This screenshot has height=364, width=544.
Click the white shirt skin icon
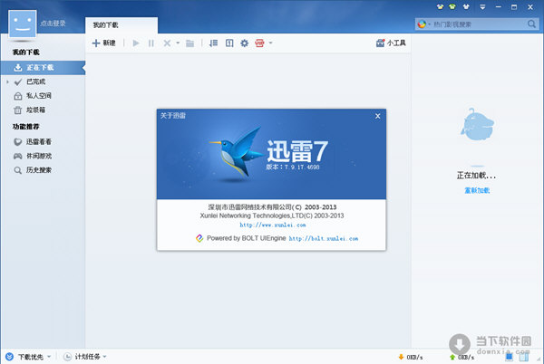[x=466, y=6]
